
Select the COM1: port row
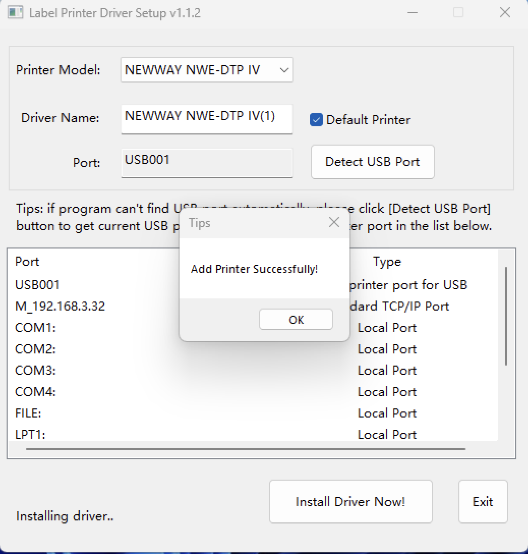tap(253, 327)
